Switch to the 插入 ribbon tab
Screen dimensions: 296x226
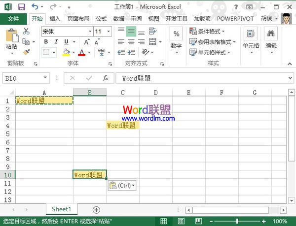[55, 19]
